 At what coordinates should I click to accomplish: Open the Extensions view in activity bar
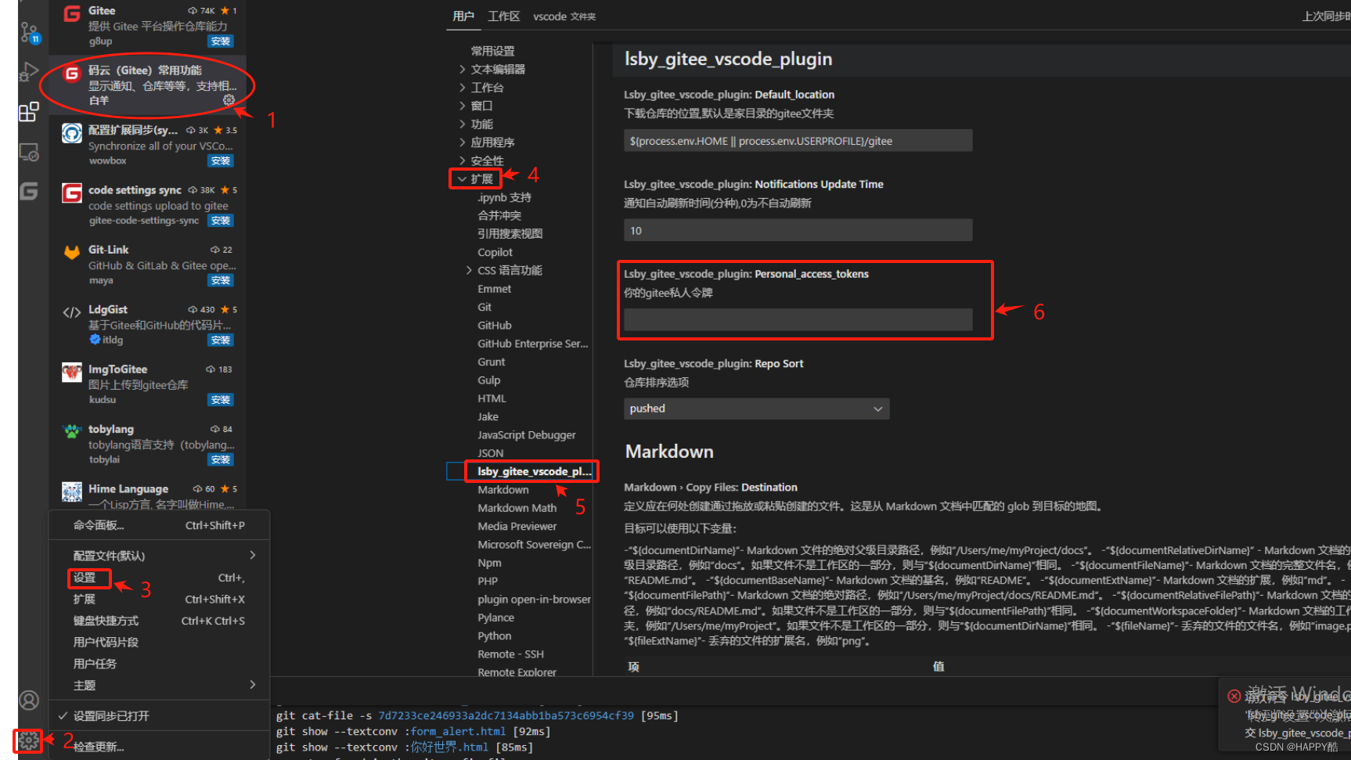29,112
